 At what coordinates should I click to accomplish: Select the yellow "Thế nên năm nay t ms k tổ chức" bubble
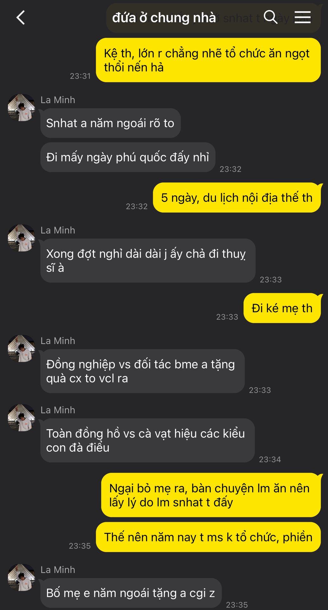click(208, 537)
